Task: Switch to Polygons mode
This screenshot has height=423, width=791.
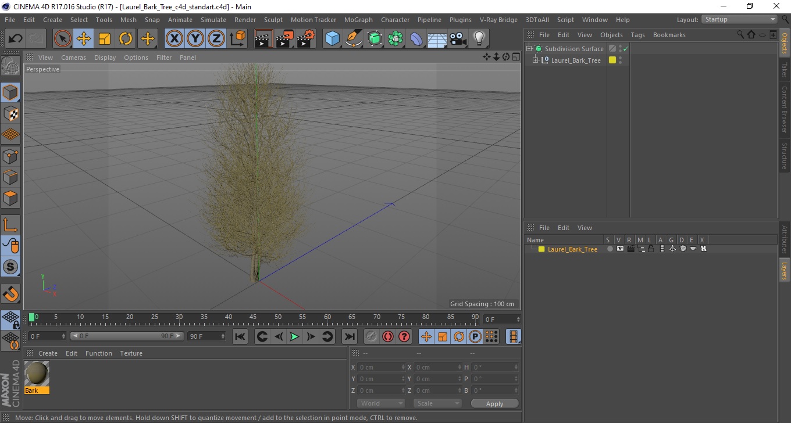Action: pyautogui.click(x=10, y=198)
